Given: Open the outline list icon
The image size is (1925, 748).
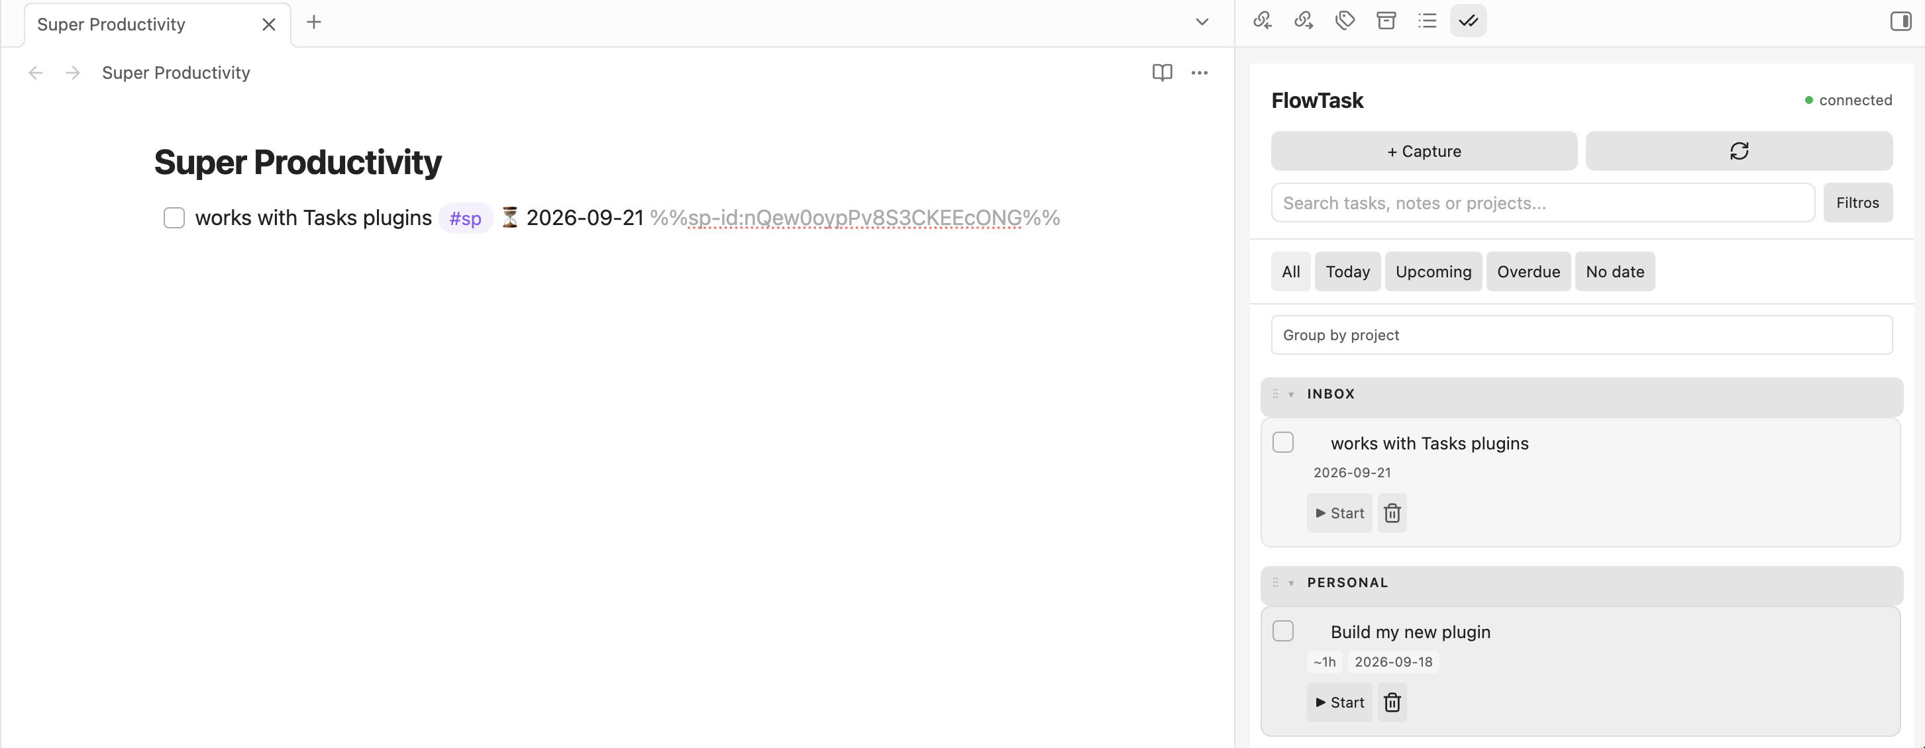Looking at the screenshot, I should pos(1428,20).
